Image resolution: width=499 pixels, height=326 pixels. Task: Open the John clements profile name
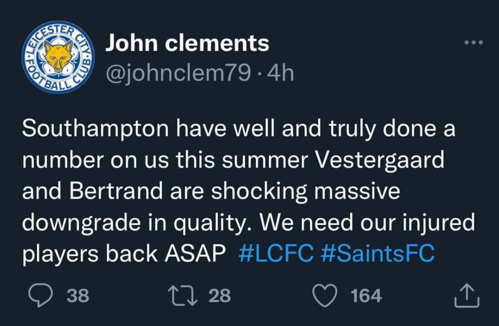(x=187, y=44)
